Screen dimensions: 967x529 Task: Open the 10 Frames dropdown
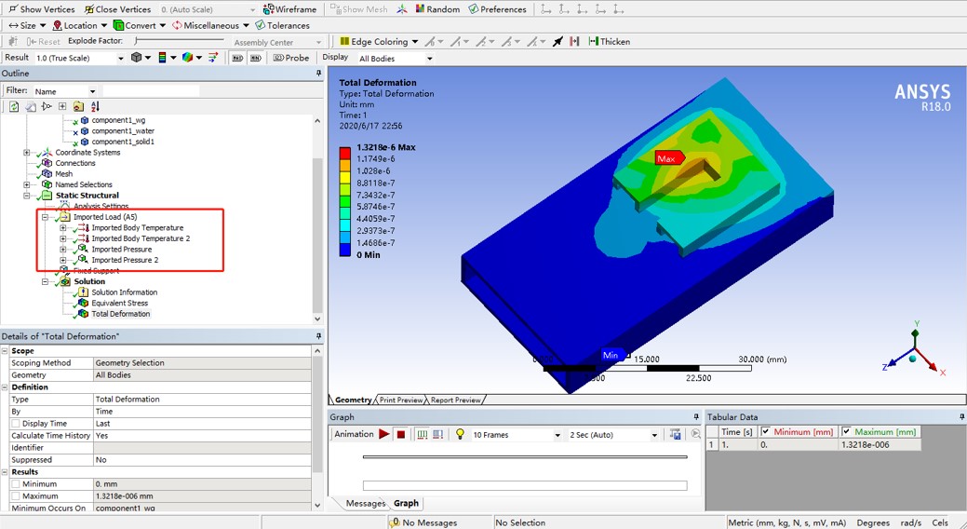pyautogui.click(x=517, y=435)
